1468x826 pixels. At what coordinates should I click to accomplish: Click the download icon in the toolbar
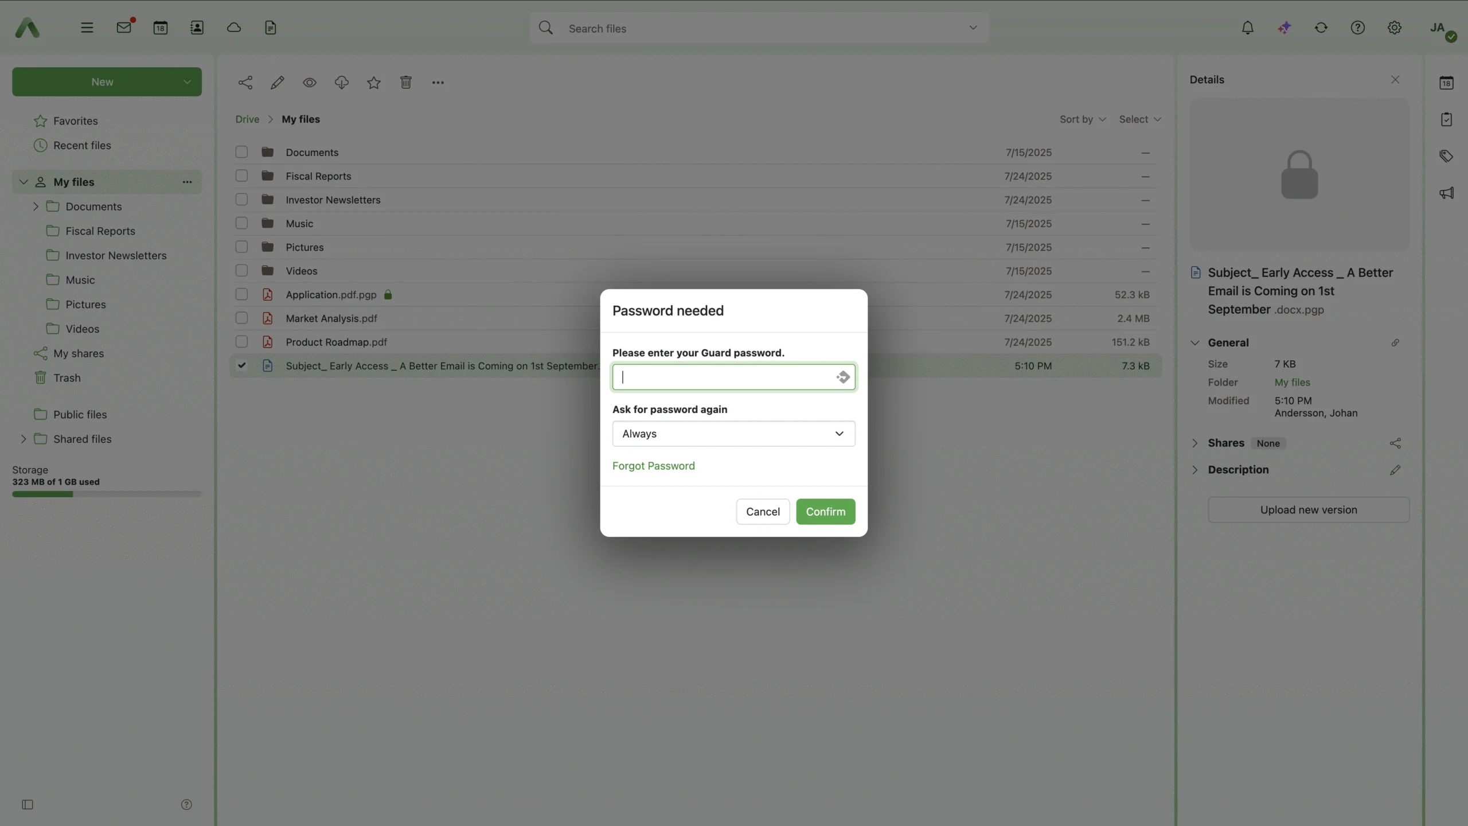point(341,83)
